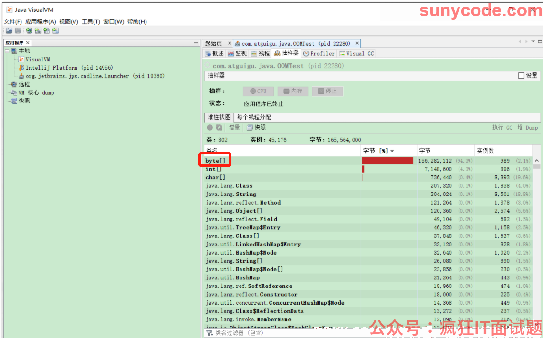Click the IntelliJ Platform process icon
This screenshot has width=543, height=338.
coord(21,68)
